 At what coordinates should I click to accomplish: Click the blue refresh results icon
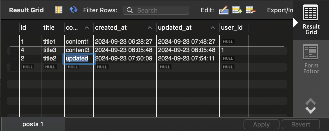pos(74,10)
